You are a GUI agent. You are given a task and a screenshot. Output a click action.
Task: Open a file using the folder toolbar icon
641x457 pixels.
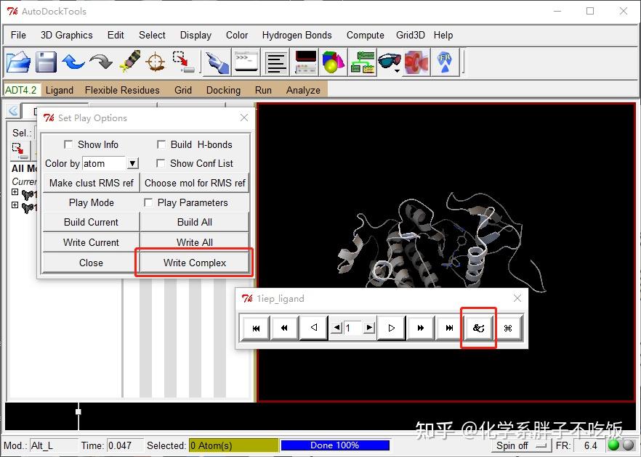point(18,62)
